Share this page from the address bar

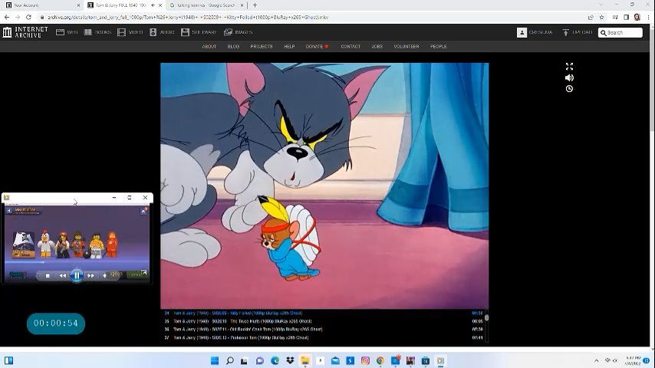tap(591, 17)
